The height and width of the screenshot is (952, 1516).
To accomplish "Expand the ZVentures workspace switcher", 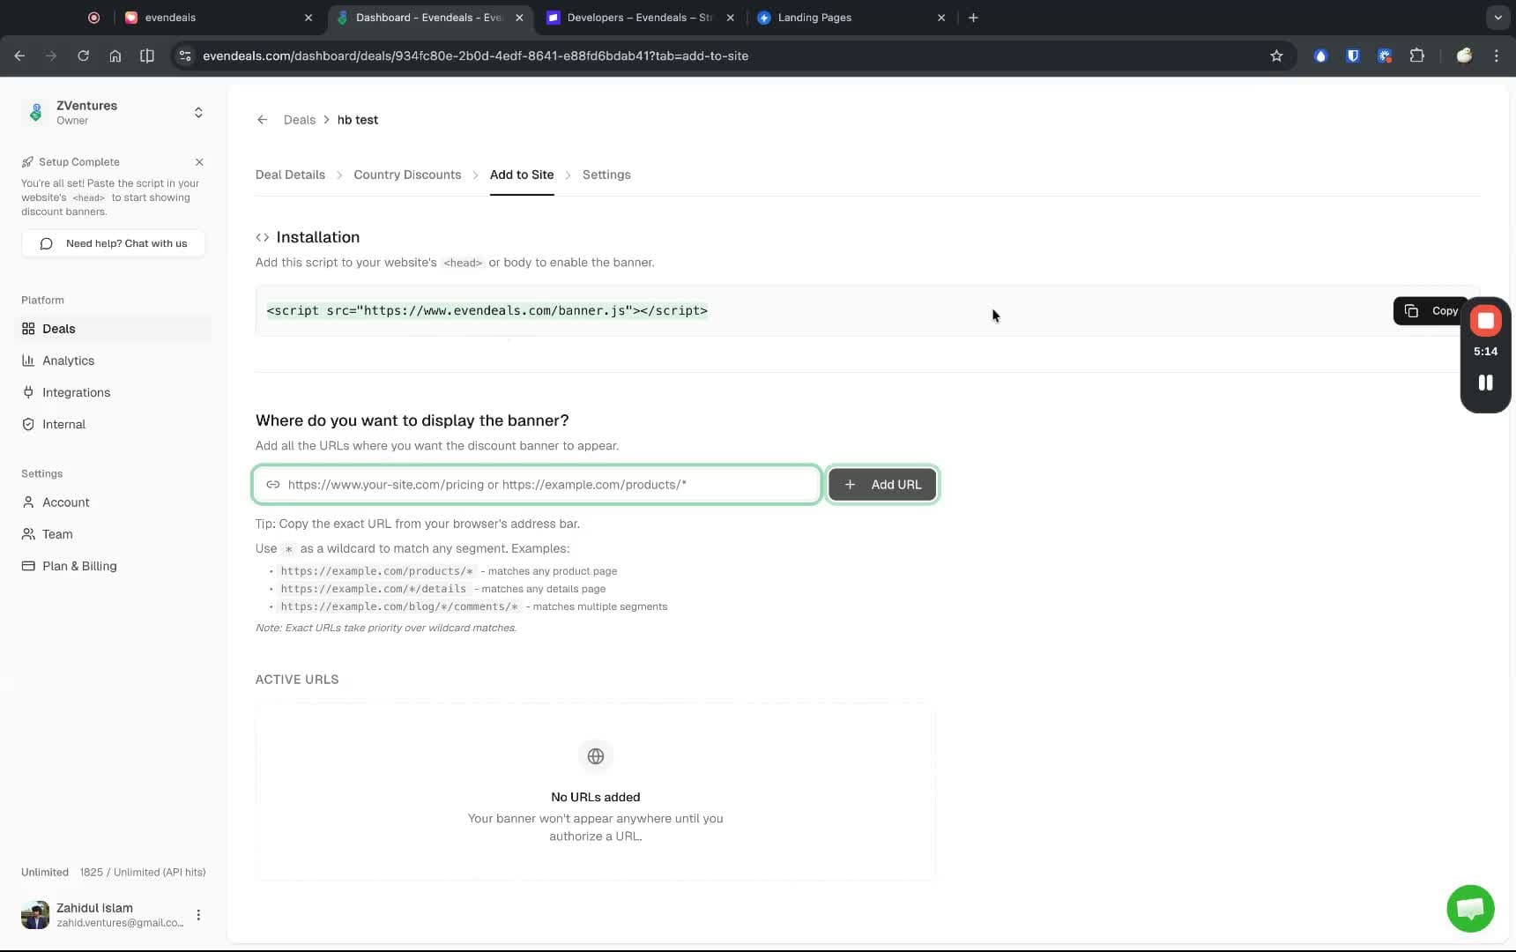I will click(198, 113).
